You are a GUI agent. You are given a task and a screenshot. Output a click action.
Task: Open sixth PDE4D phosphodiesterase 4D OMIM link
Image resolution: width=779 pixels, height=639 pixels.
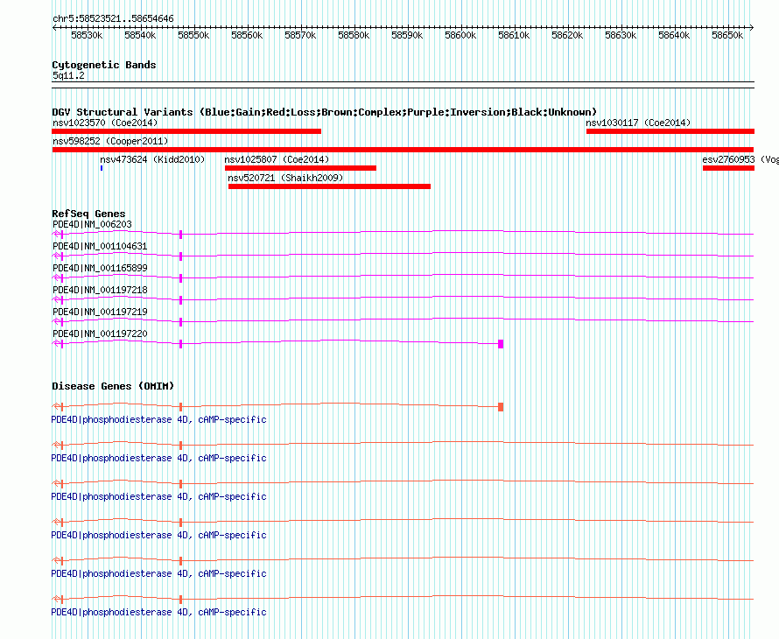159,612
